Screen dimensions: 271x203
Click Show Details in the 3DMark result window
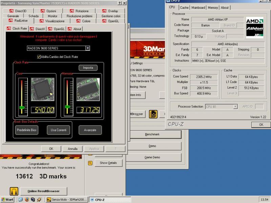108,163
